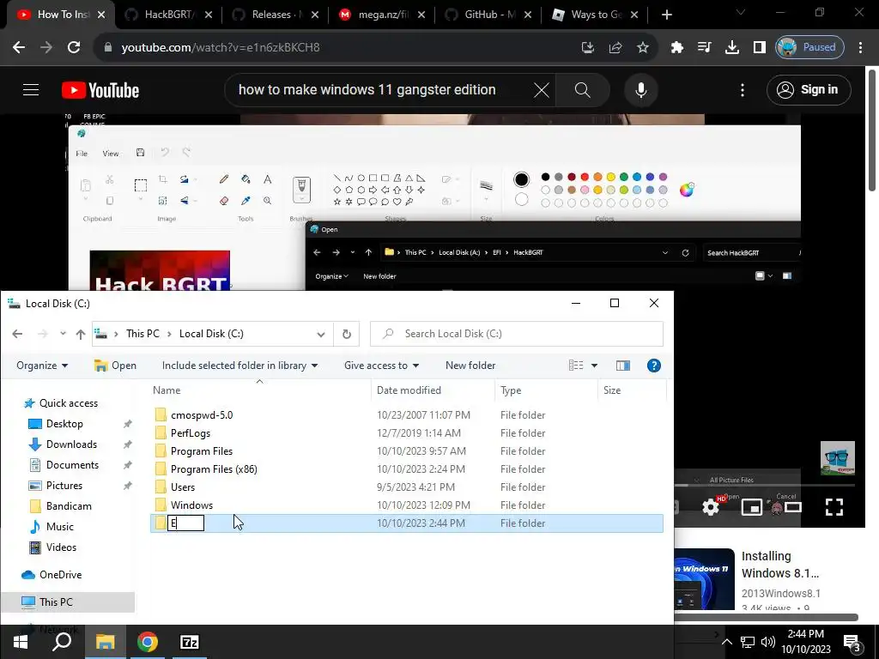
Task: Open Chrome extensions puzzle icon
Action: 676,48
